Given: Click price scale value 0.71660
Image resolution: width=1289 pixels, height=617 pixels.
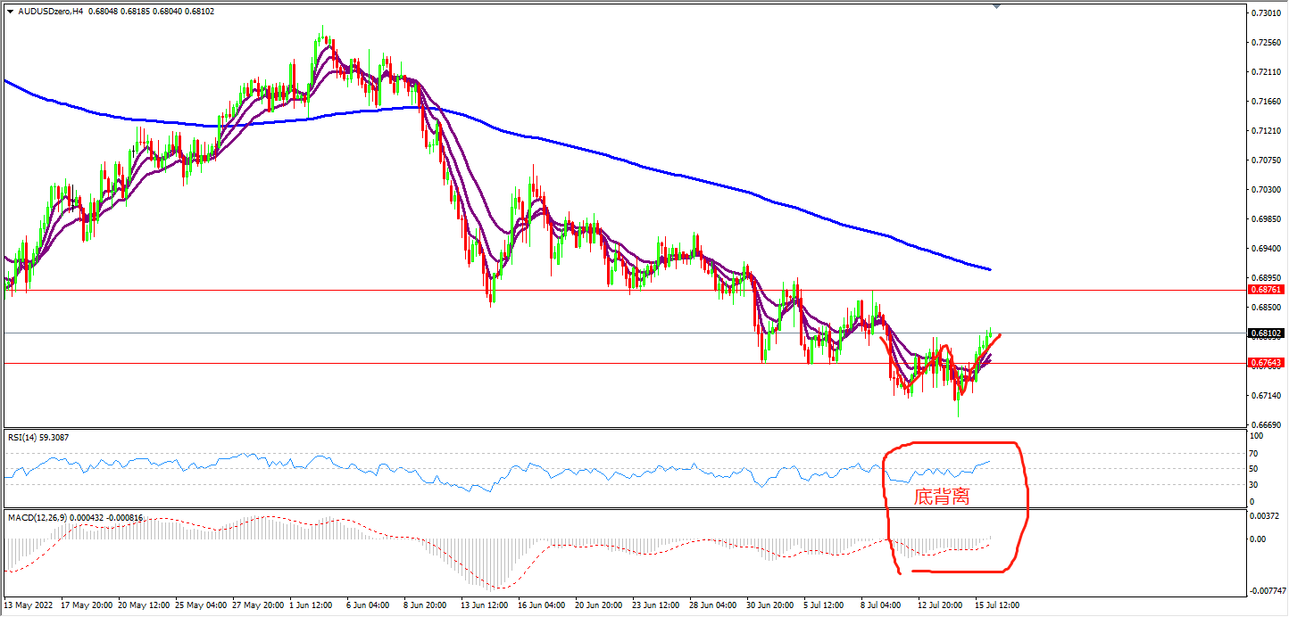Looking at the screenshot, I should [x=1267, y=102].
